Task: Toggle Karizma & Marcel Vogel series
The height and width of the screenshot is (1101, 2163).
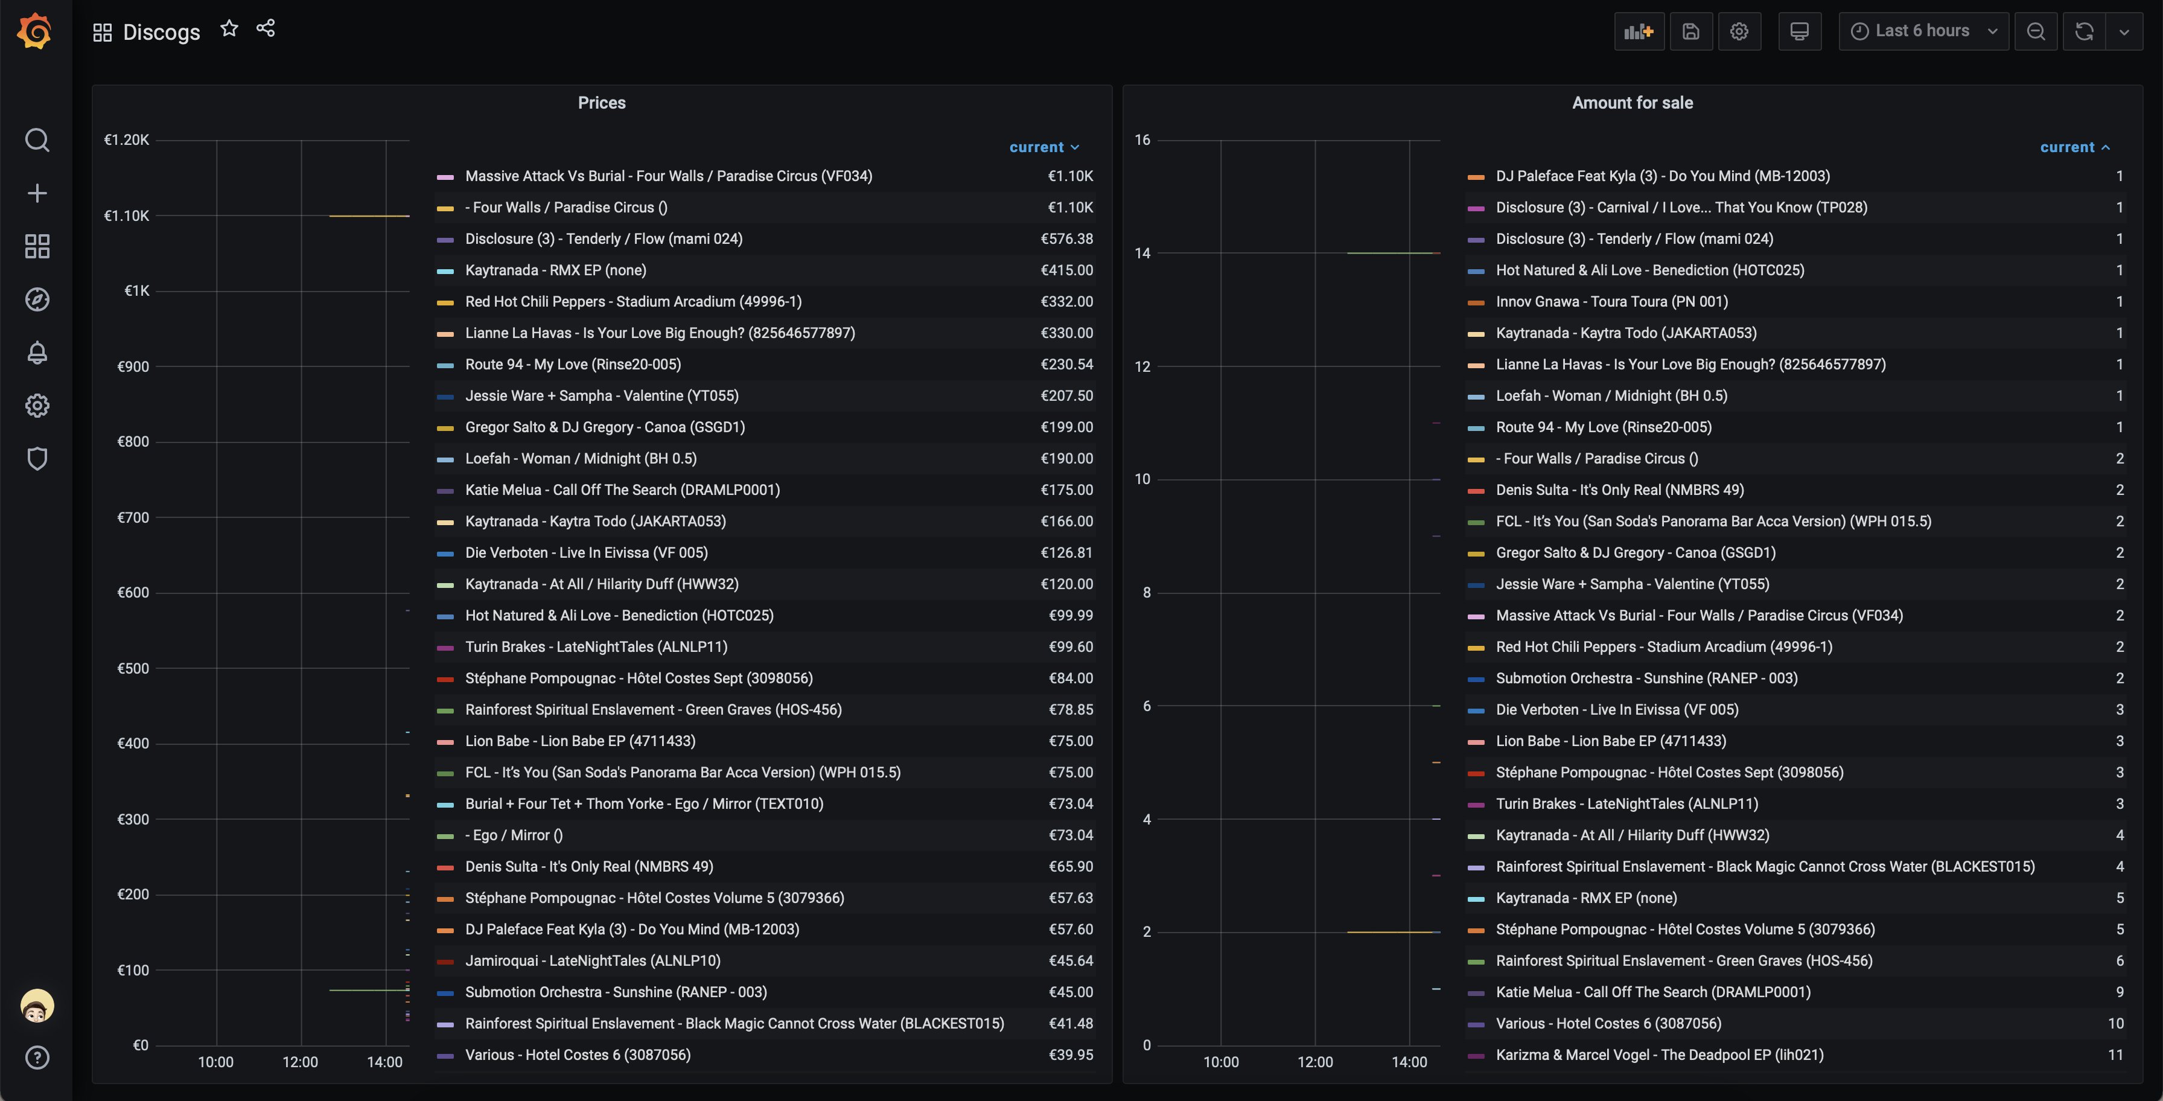Action: (1659, 1055)
